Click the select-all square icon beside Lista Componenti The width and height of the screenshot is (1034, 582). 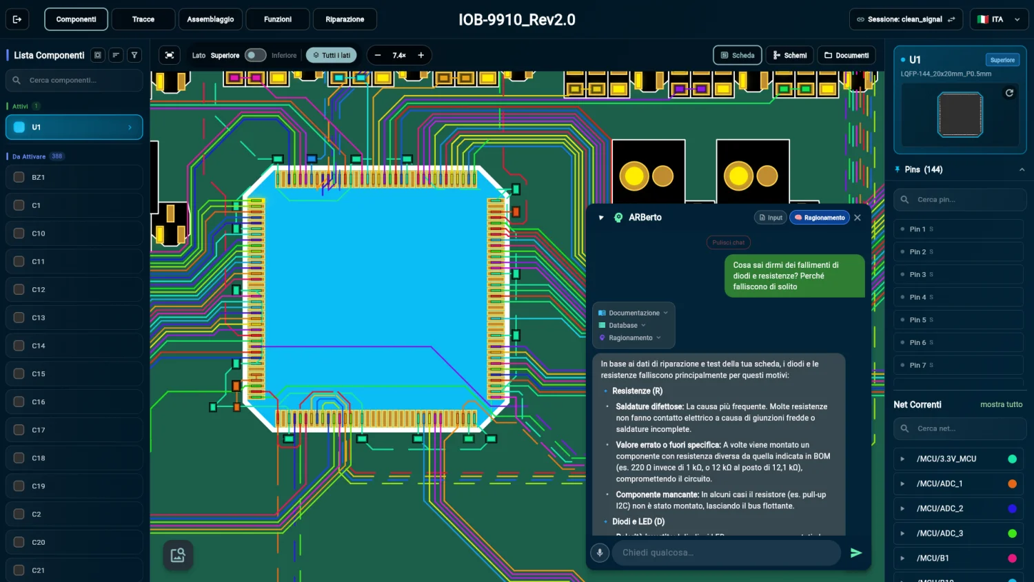(x=98, y=55)
